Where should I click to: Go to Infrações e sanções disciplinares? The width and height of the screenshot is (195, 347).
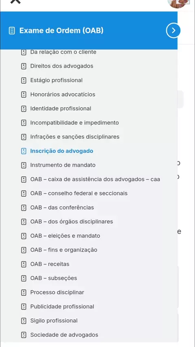[75, 137]
